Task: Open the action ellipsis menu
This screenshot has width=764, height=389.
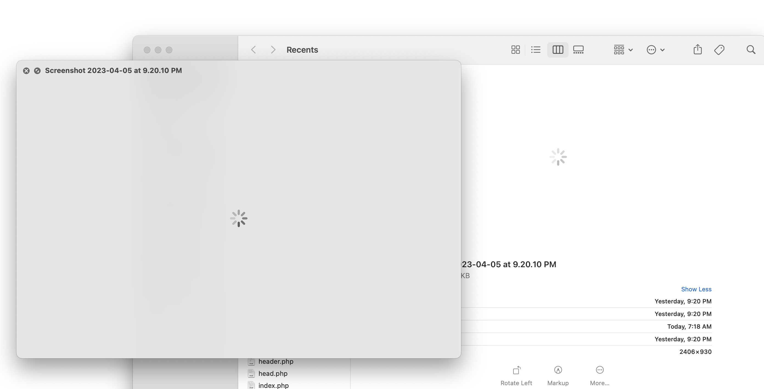Action: pos(655,49)
